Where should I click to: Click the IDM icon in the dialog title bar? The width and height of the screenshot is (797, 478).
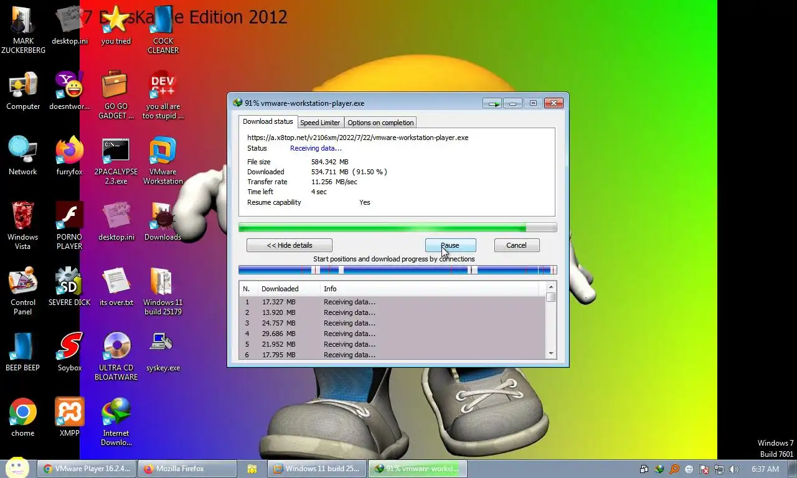pyautogui.click(x=237, y=103)
